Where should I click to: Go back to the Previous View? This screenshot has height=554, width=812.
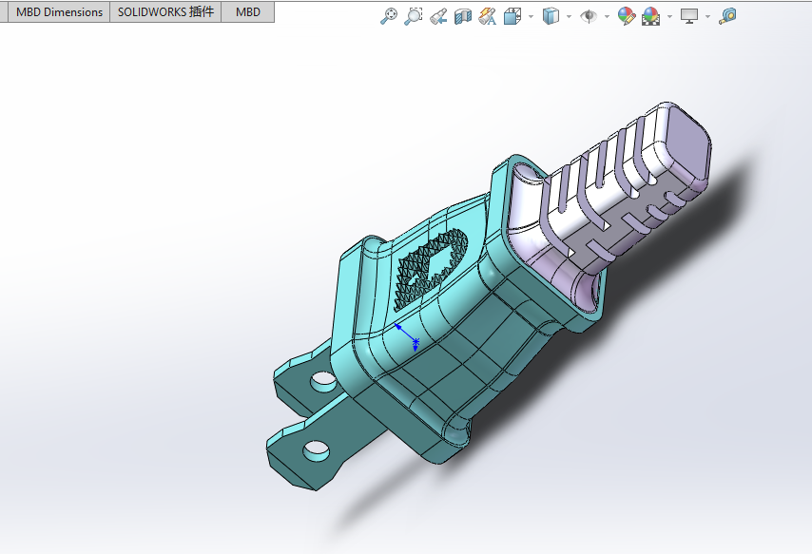[x=437, y=16]
